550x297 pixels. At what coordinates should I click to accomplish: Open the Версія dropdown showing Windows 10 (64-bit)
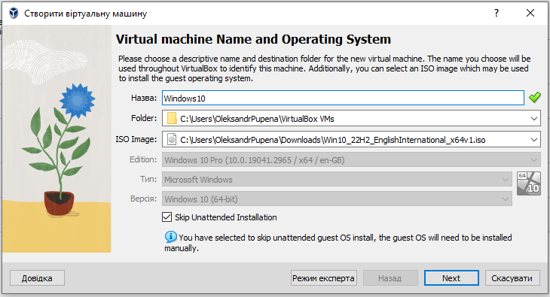coord(337,199)
